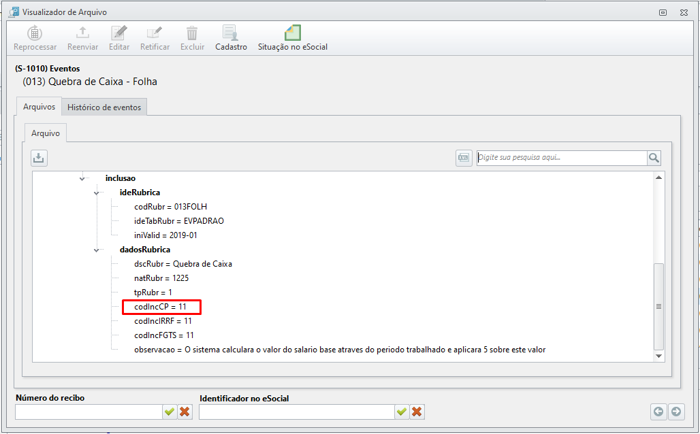Switch to the Arquivos tab
Viewport: 700px width, 434px height.
pyautogui.click(x=39, y=107)
